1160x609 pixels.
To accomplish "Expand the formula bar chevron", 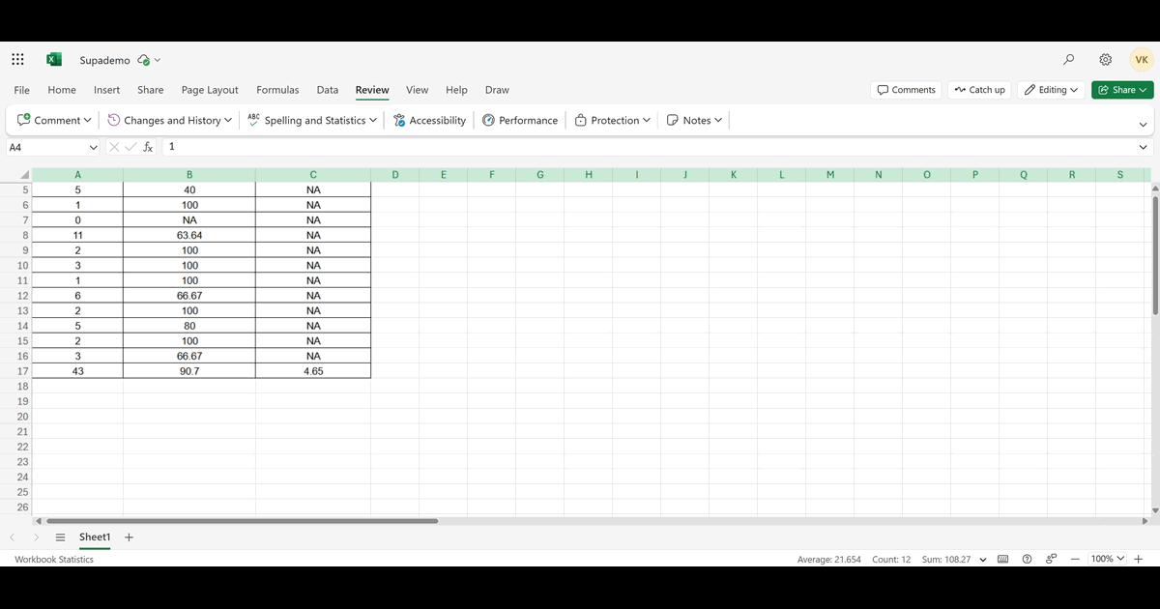I will point(1143,147).
